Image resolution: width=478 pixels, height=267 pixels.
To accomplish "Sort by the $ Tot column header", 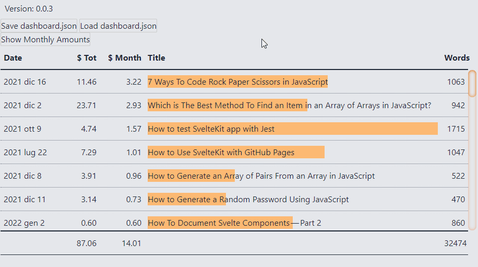I will (x=87, y=58).
